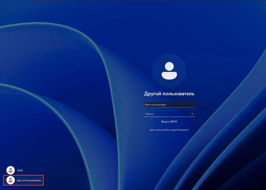Image resolution: width=266 pixels, height=190 pixels.
Task: Click the 'Вход в: SEROV' text
Action: click(169, 122)
